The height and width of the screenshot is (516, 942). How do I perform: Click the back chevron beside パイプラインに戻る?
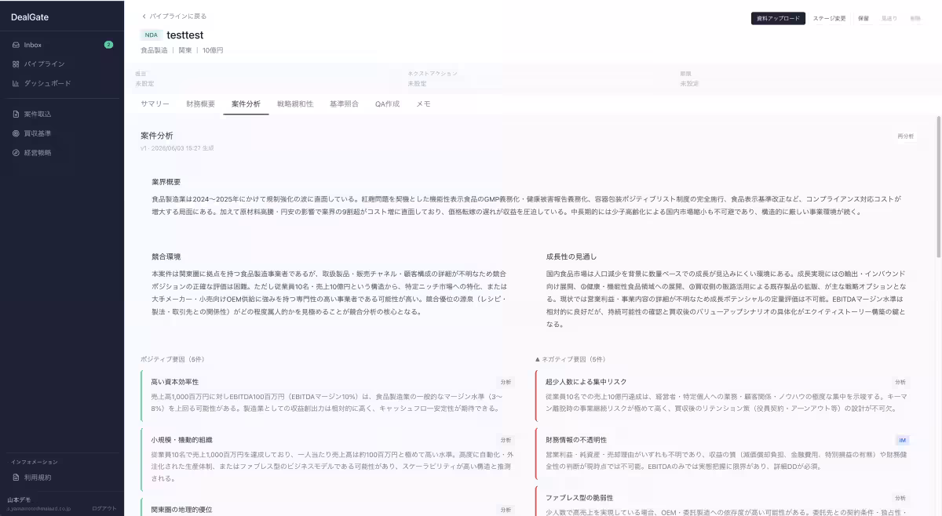click(x=144, y=16)
